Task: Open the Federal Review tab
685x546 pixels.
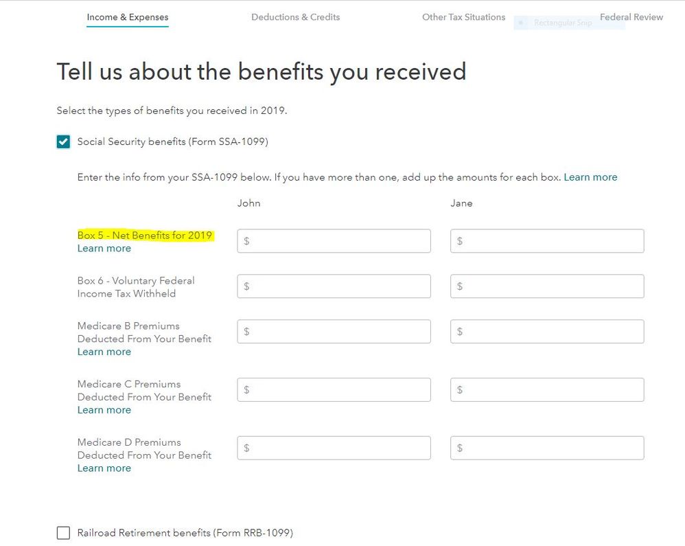Action: [x=631, y=17]
